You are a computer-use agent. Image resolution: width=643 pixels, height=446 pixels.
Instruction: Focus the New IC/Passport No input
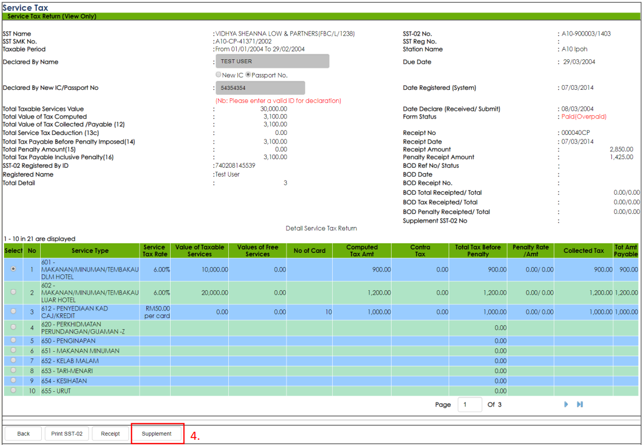260,88
